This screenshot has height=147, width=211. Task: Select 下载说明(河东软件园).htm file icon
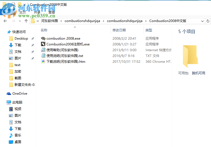tap(43, 61)
